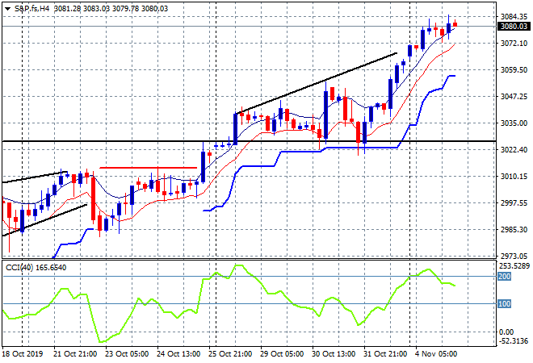Click the 21 Oct 21:00 time label

(x=75, y=354)
